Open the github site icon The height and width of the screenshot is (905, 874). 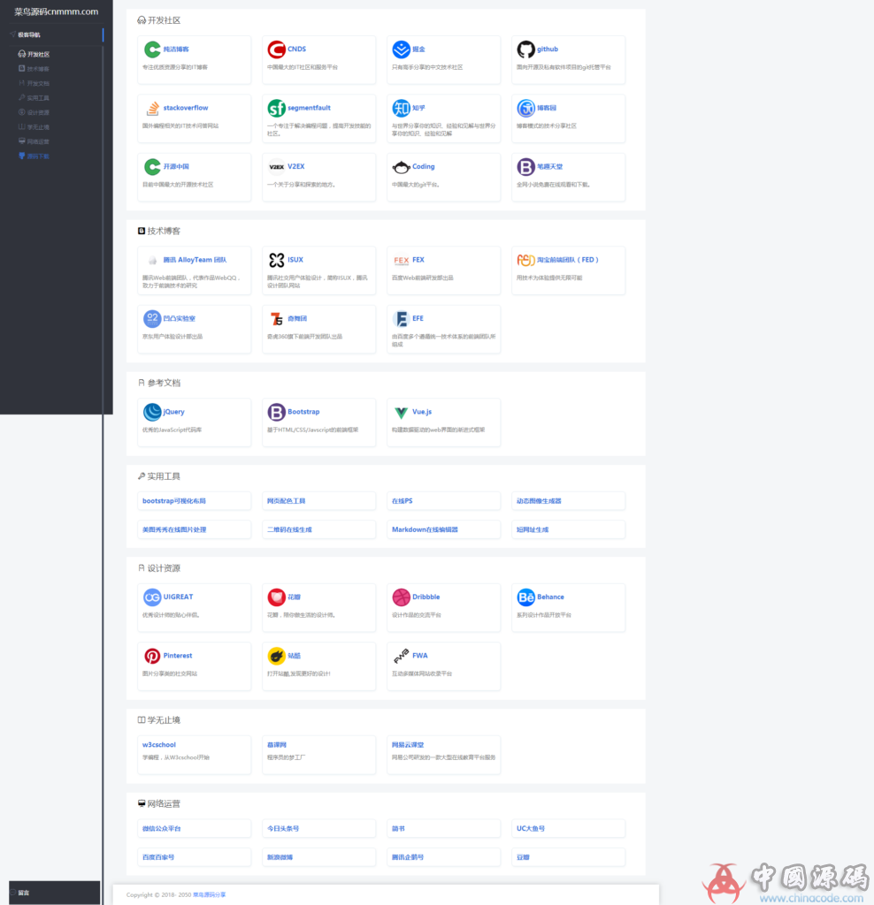tap(525, 49)
